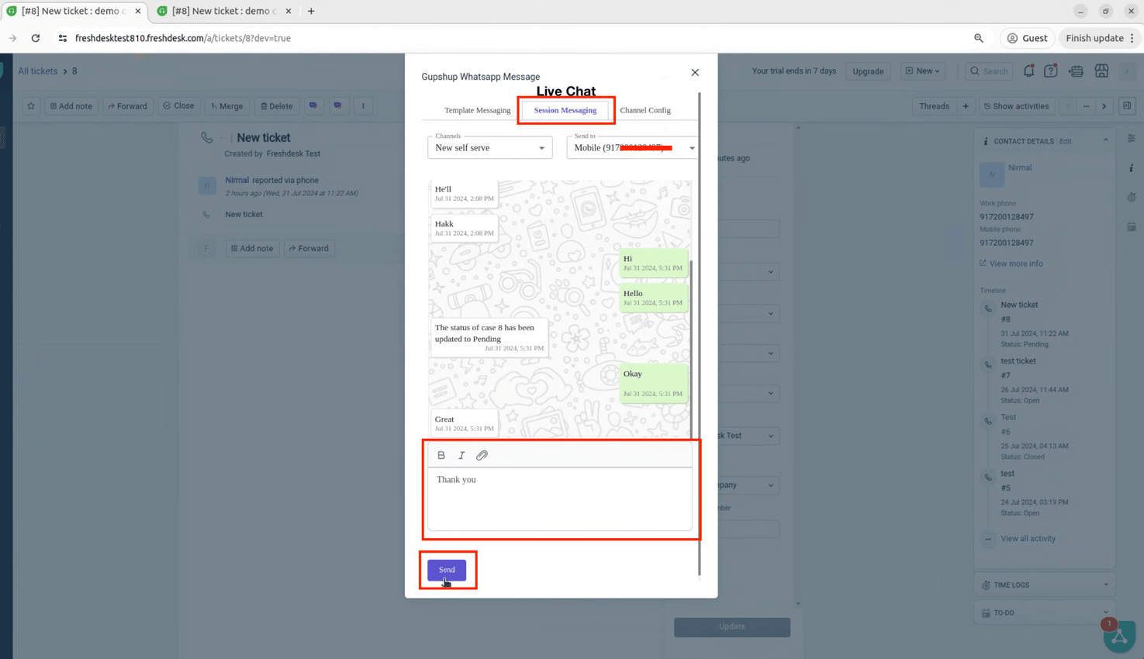This screenshot has height=659, width=1144.
Task: Open the more options kebab icon on ticket toolbar
Action: point(363,105)
